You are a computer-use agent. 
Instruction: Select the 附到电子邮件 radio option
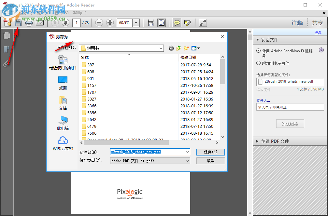point(258,63)
